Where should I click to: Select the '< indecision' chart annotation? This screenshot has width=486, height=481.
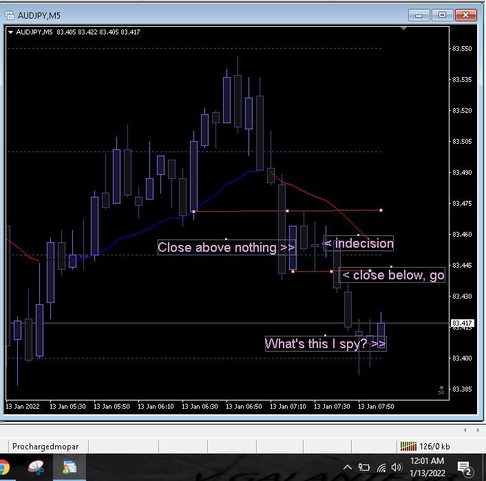[x=359, y=244]
